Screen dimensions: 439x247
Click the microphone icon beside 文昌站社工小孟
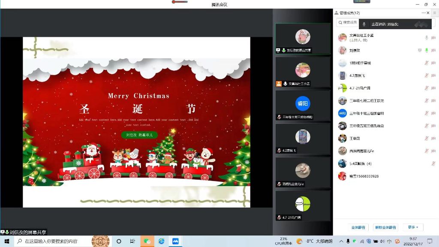(426, 38)
